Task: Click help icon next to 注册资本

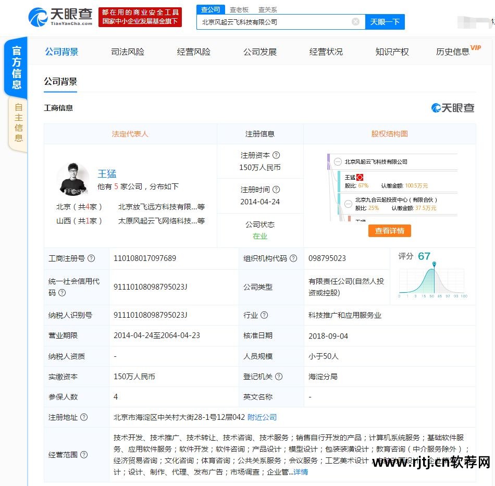Action: tap(276, 155)
